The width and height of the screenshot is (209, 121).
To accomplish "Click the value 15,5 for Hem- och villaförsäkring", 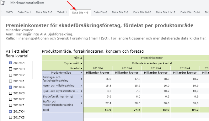I will pos(108,86).
